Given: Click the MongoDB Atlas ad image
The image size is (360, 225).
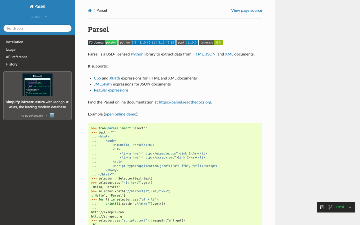Looking at the screenshot, I should [x=37, y=84].
